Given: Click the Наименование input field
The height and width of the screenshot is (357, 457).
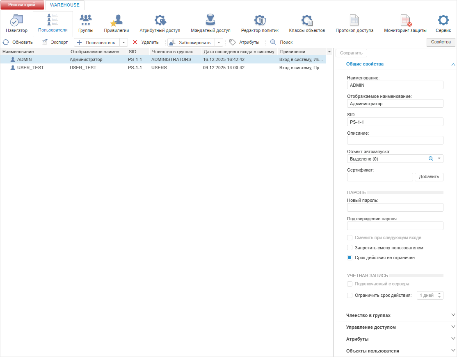Looking at the screenshot, I should click(395, 85).
